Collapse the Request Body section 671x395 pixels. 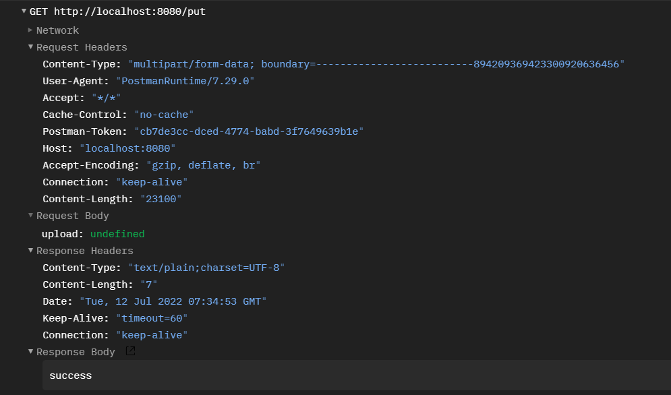[30, 216]
